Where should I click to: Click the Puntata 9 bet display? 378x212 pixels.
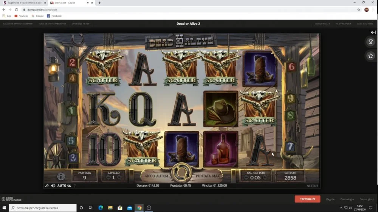(85, 176)
